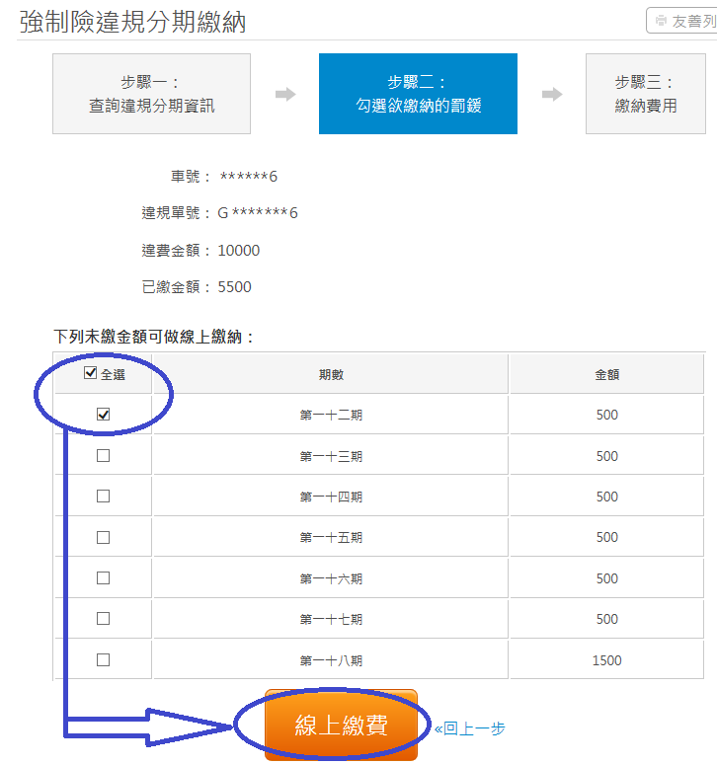The image size is (717, 765).
Task: Go back via 回上一步 link
Action: click(469, 728)
